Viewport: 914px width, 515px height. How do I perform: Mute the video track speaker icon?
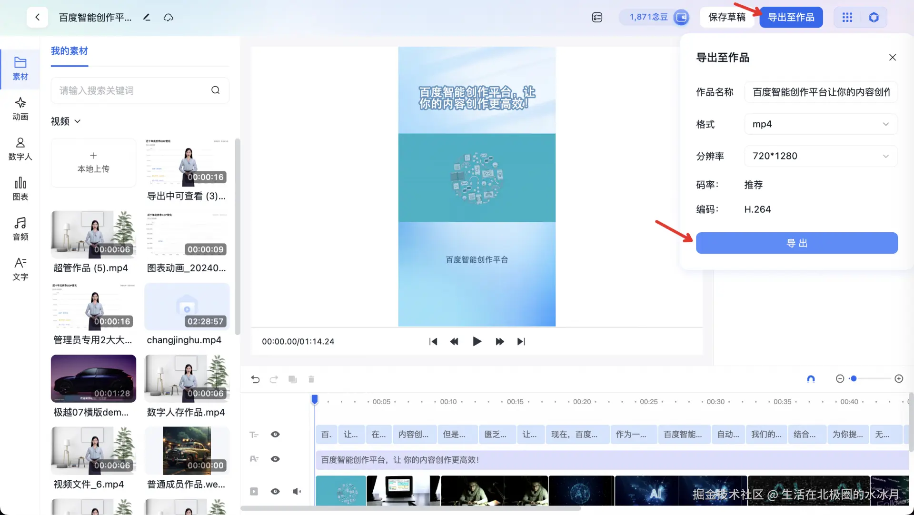coord(297,491)
